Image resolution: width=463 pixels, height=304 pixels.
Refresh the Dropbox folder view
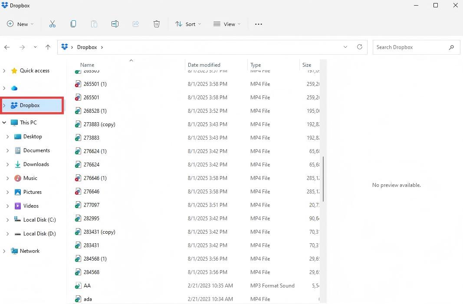pyautogui.click(x=359, y=47)
